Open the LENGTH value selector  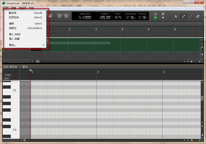(x=142, y=17)
